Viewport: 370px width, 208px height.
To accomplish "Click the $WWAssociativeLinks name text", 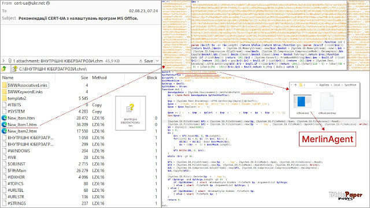I will coord(27,85).
